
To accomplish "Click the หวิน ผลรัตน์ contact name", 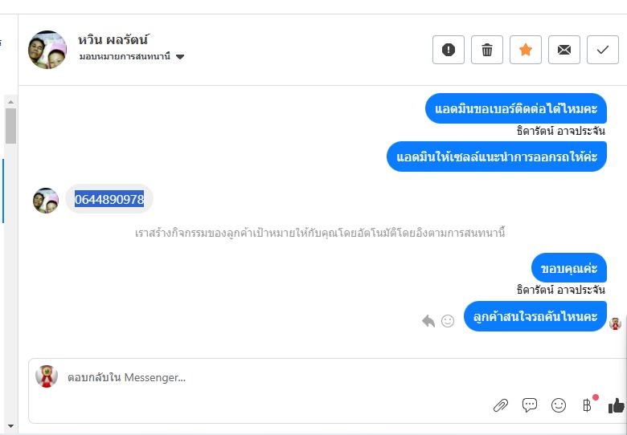I will [x=114, y=39].
